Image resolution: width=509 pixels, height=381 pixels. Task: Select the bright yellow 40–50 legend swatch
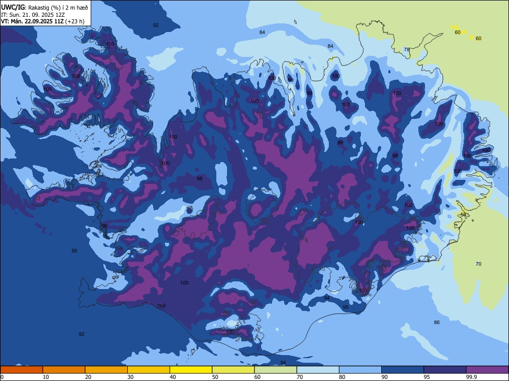[191, 370]
